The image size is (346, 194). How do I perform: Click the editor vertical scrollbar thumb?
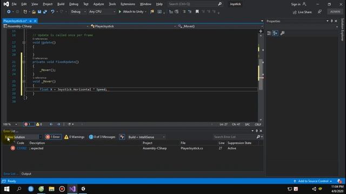click(261, 74)
